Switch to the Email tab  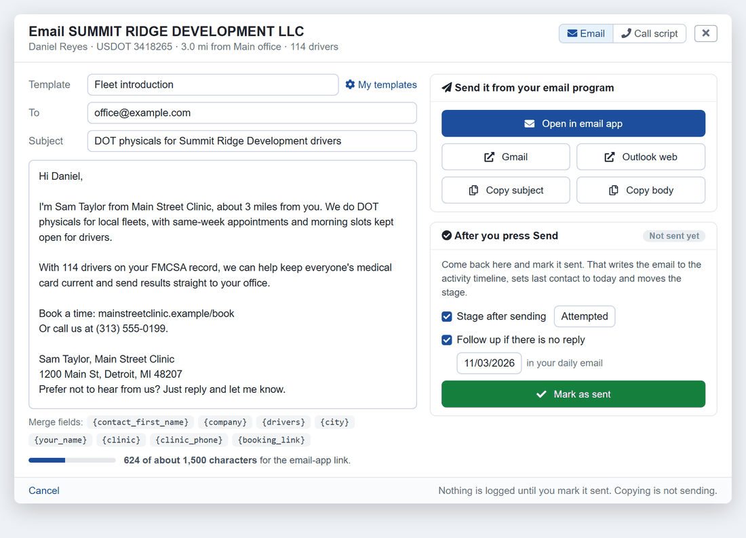click(x=586, y=33)
